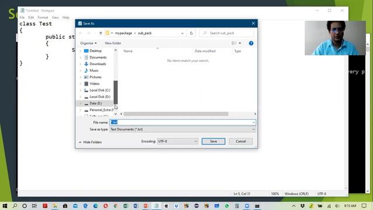
Task: Click the Back navigation arrow in Save As
Action: [80, 33]
